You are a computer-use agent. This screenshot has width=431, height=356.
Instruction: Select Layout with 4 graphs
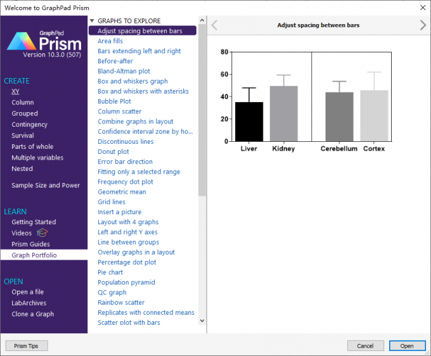point(128,222)
